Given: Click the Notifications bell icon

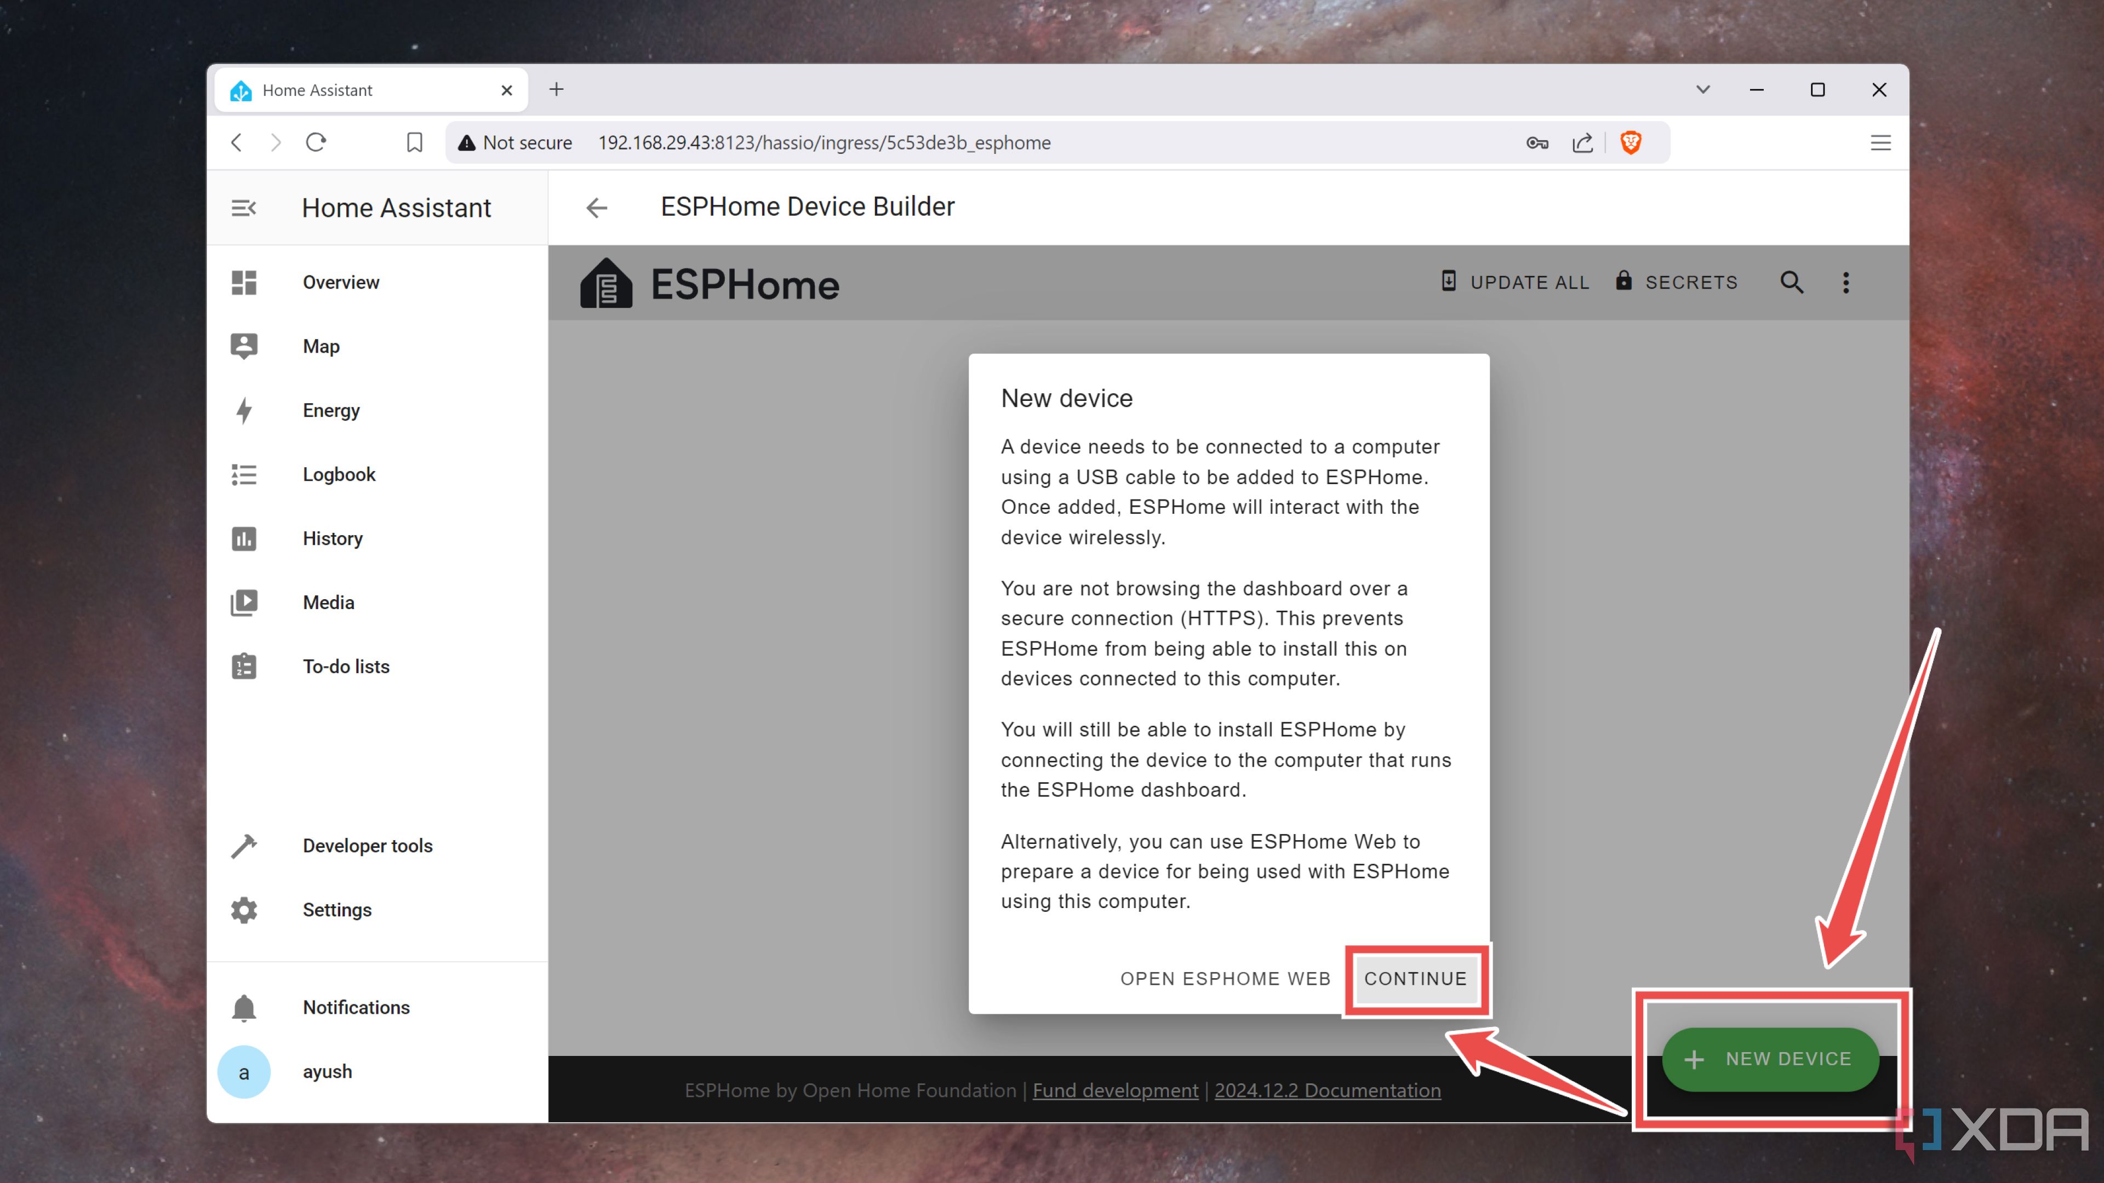Looking at the screenshot, I should pos(243,1008).
